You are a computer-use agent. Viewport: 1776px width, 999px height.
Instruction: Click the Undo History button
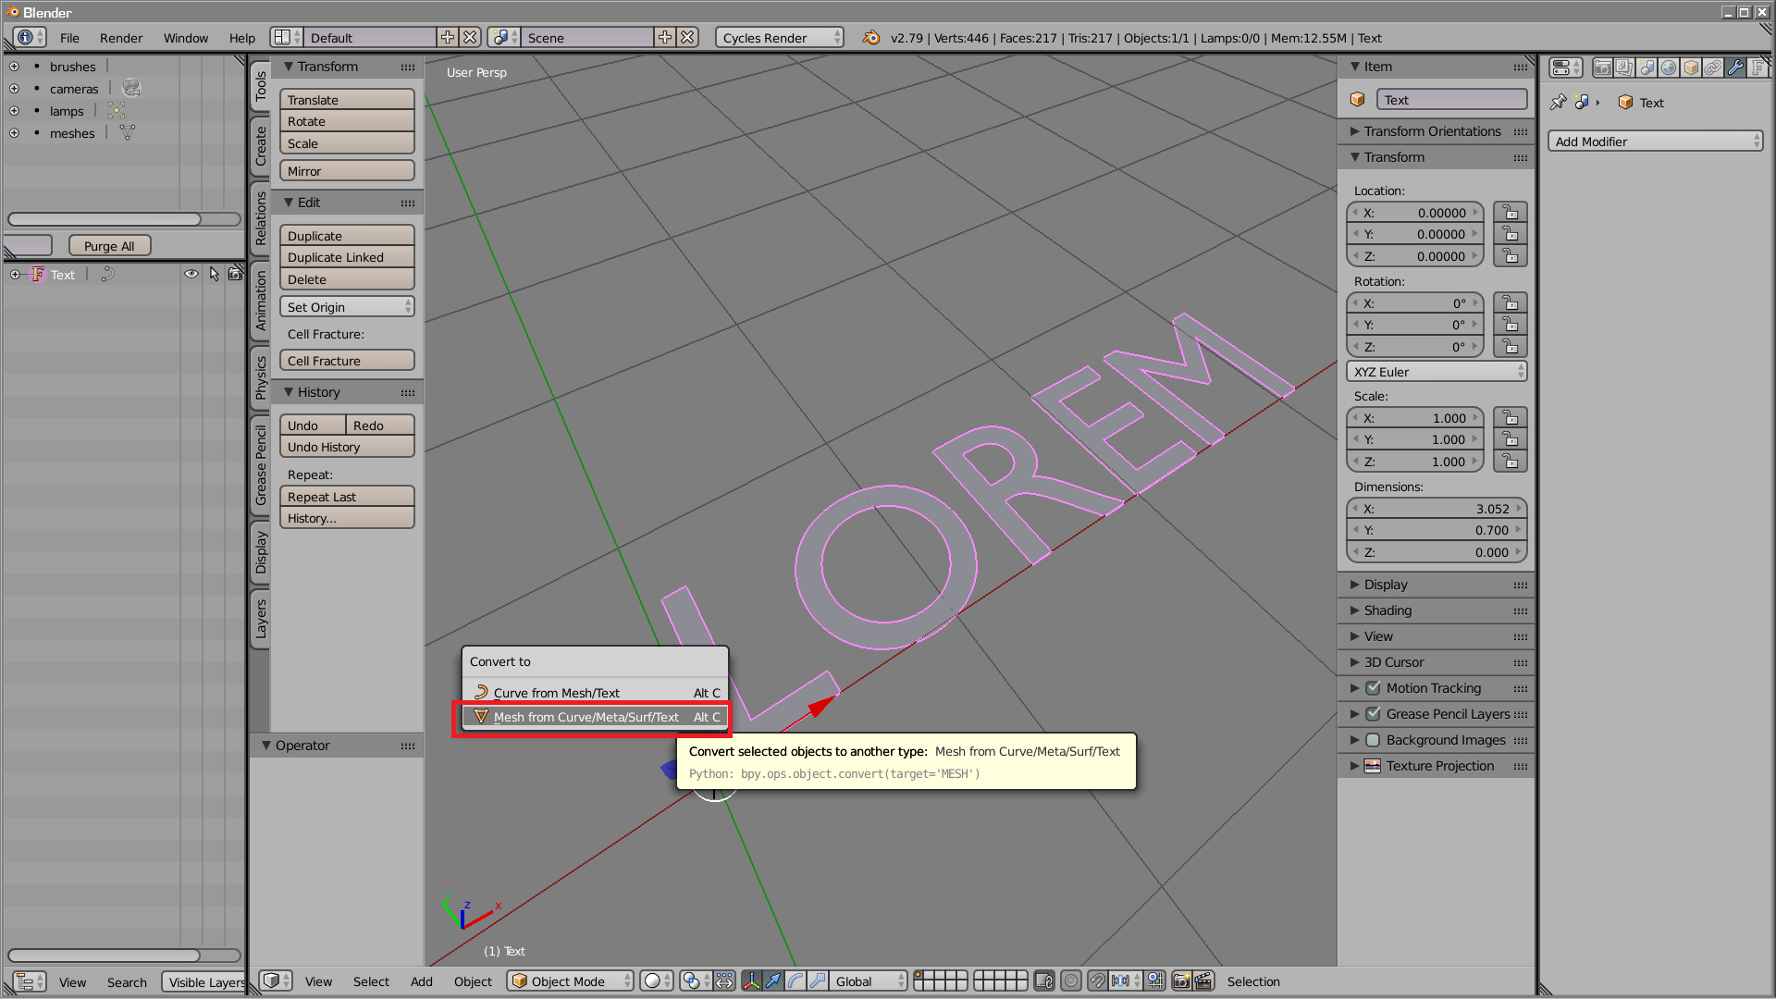coord(347,447)
